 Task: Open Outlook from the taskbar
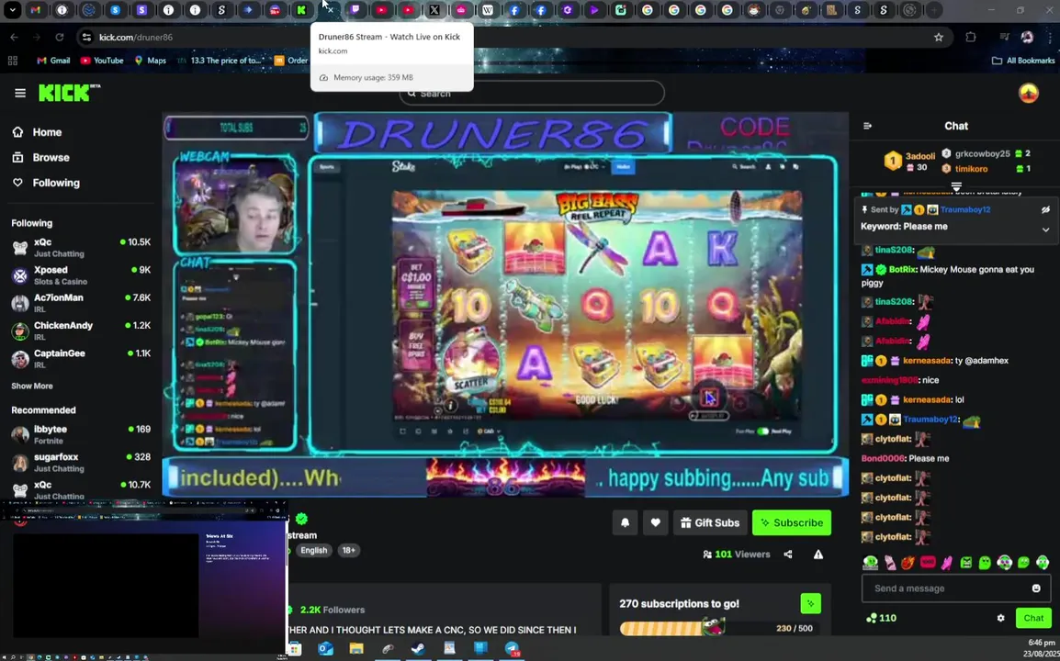pyautogui.click(x=326, y=649)
